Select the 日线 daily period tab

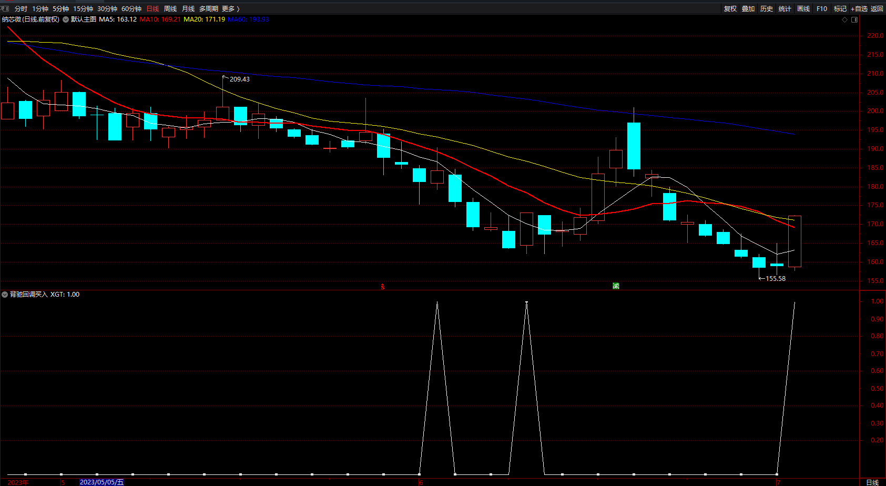(152, 9)
